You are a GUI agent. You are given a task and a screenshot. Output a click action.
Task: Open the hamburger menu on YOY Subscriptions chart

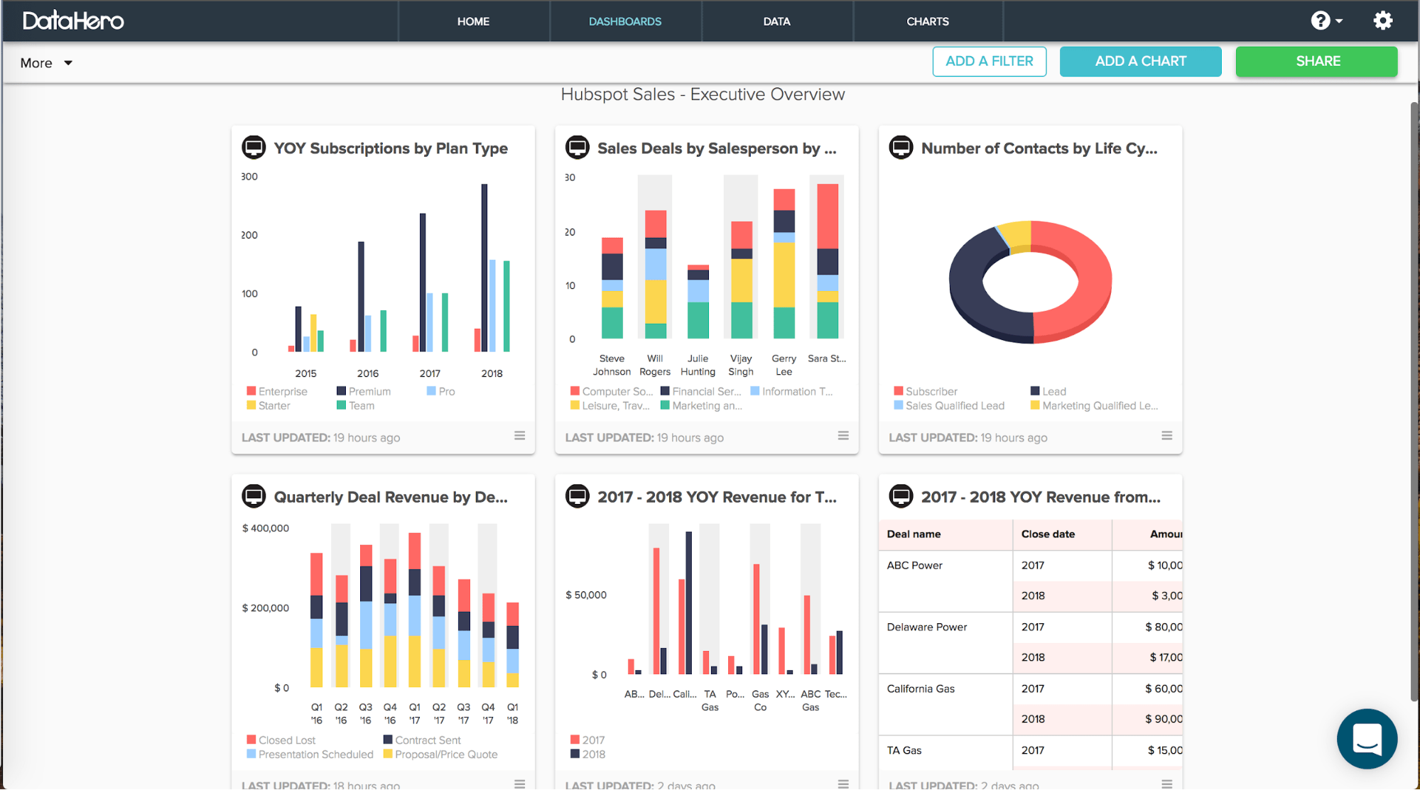(519, 435)
